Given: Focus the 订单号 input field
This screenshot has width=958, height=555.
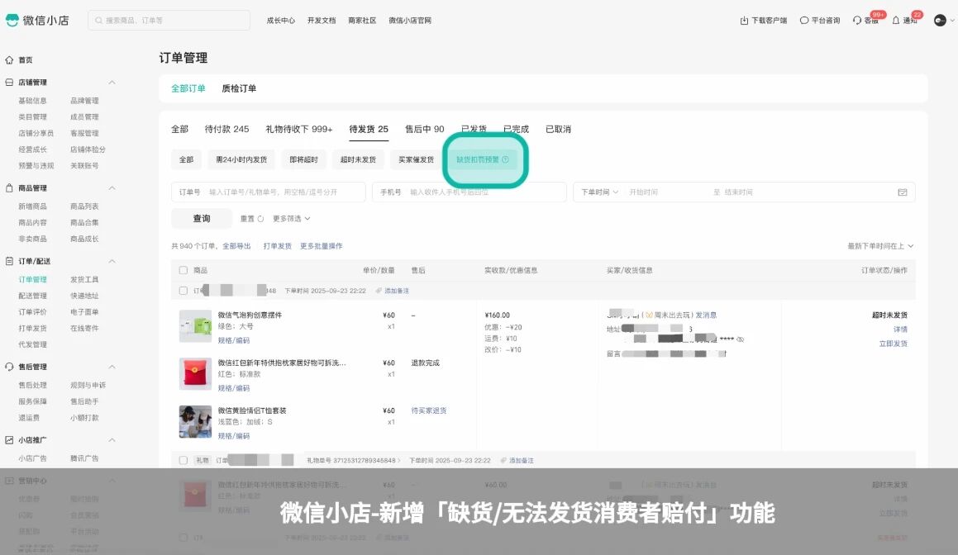Looking at the screenshot, I should [268, 192].
